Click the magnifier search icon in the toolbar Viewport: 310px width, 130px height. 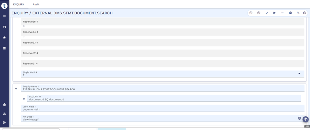[x=298, y=13]
